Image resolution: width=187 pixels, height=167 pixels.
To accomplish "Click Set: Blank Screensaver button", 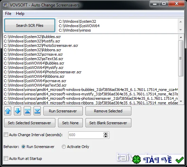I will click(x=108, y=123).
